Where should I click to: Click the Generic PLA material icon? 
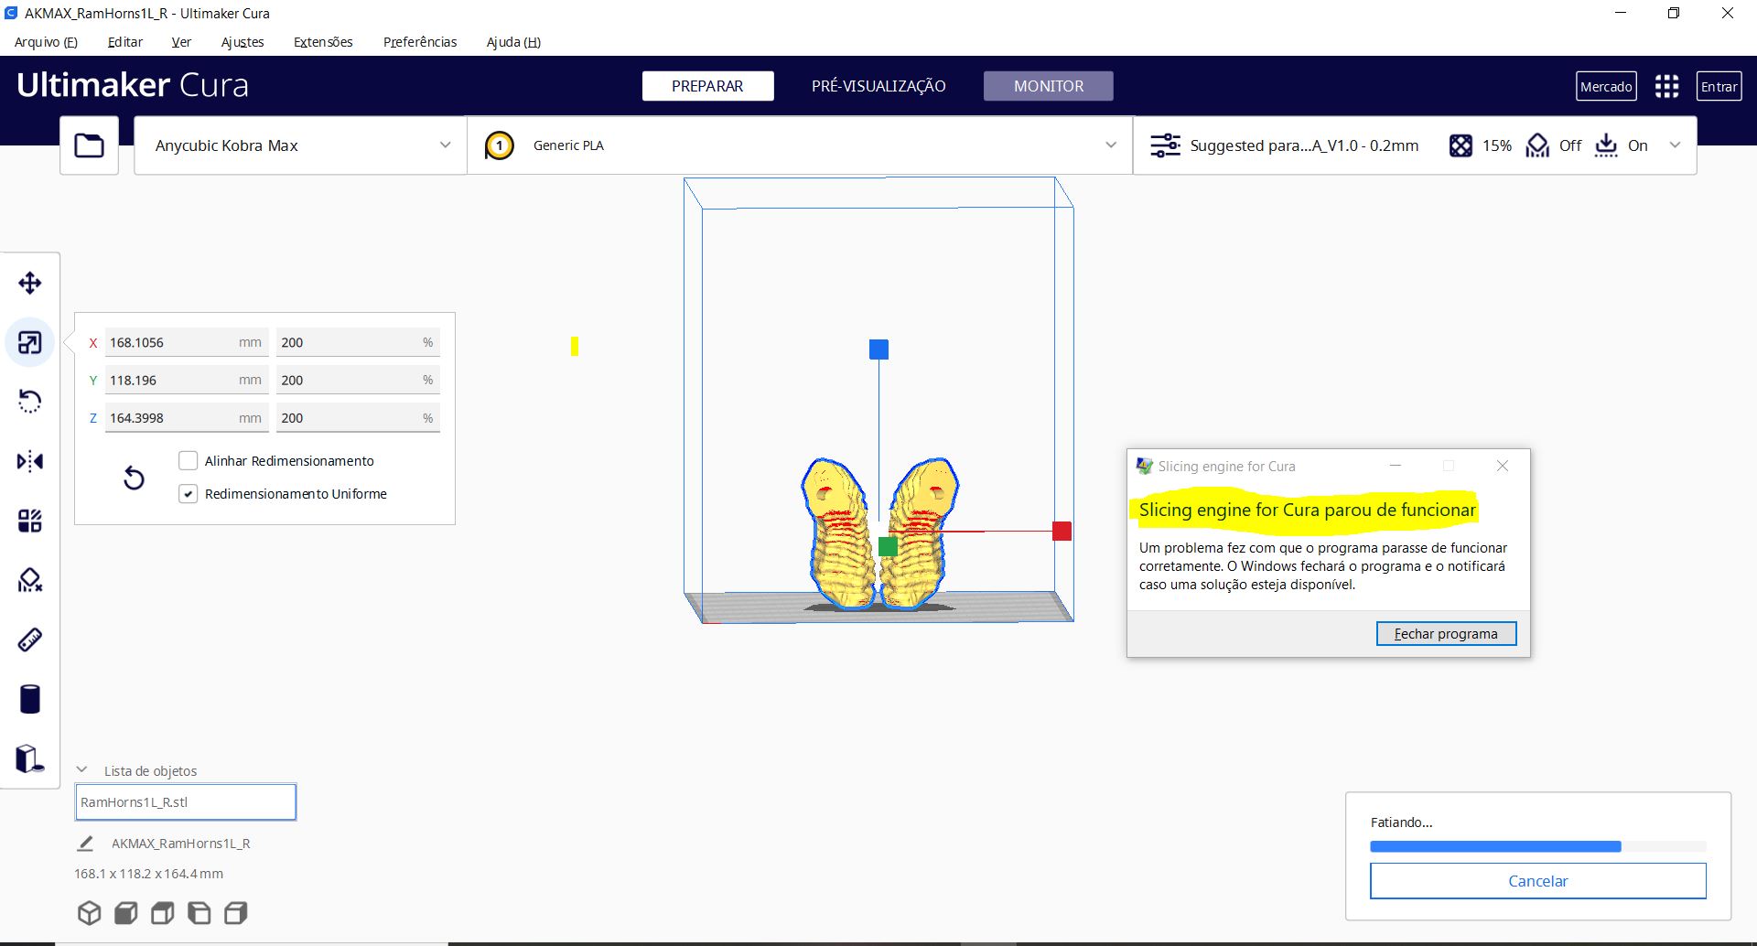499,145
